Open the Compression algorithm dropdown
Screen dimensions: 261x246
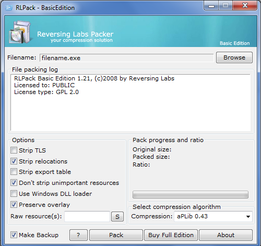coord(213,216)
